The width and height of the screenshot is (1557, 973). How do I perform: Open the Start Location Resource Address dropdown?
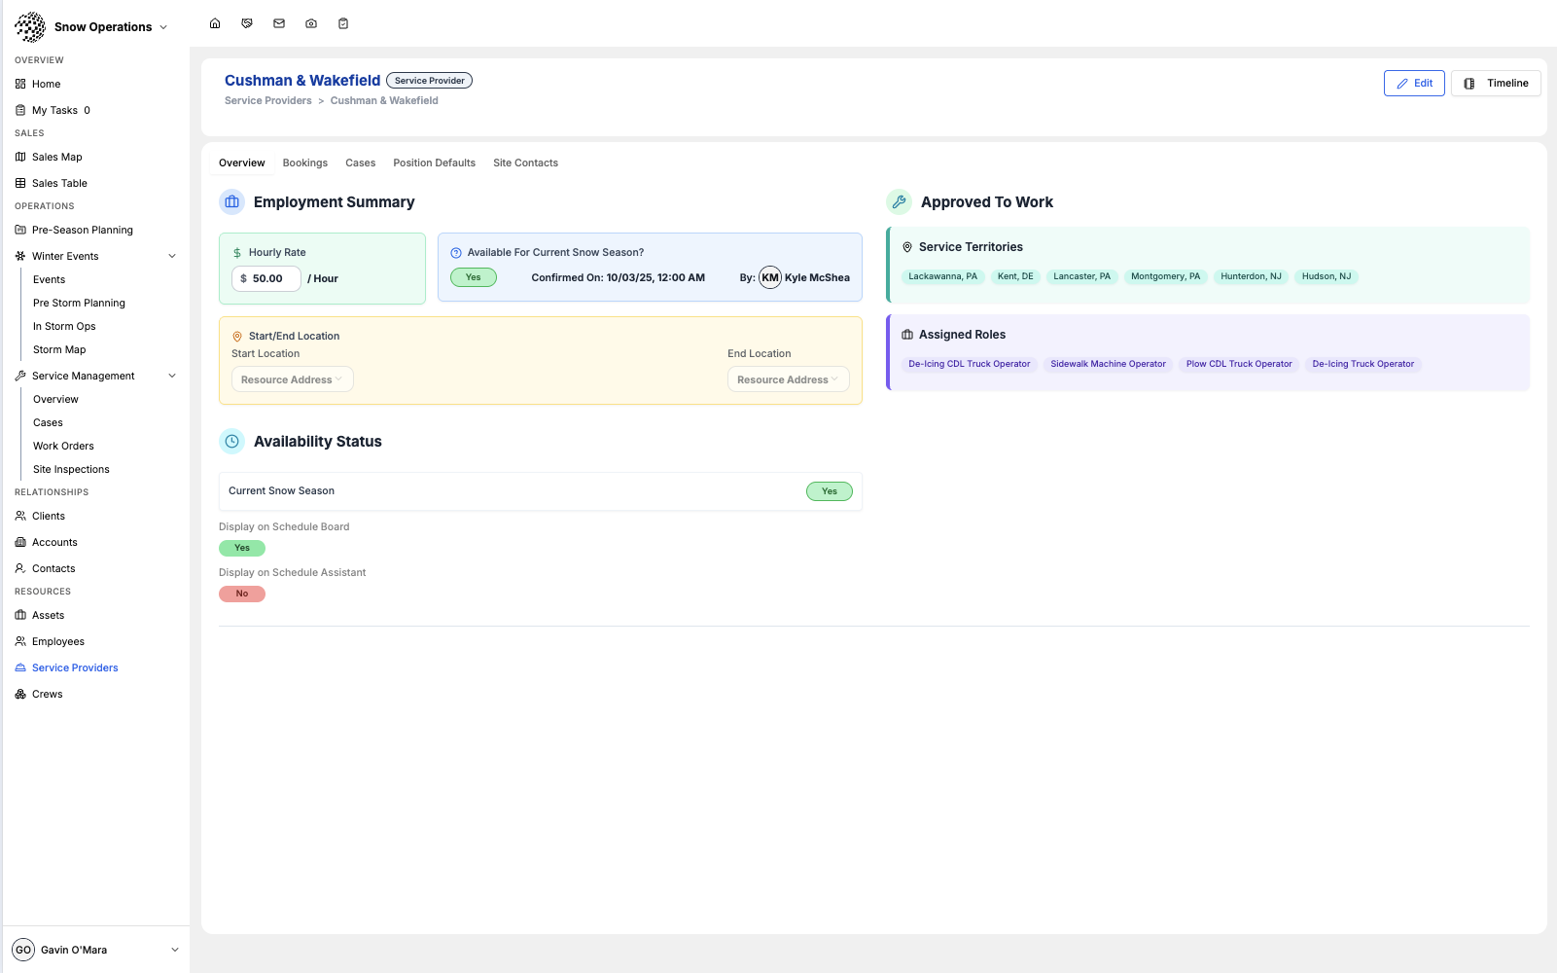point(292,379)
